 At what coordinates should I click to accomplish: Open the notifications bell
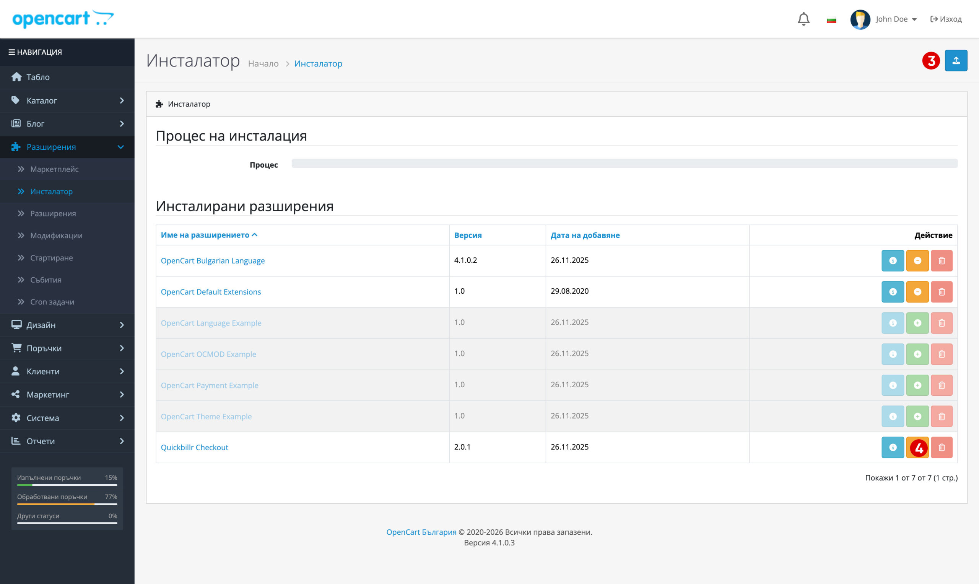coord(803,19)
